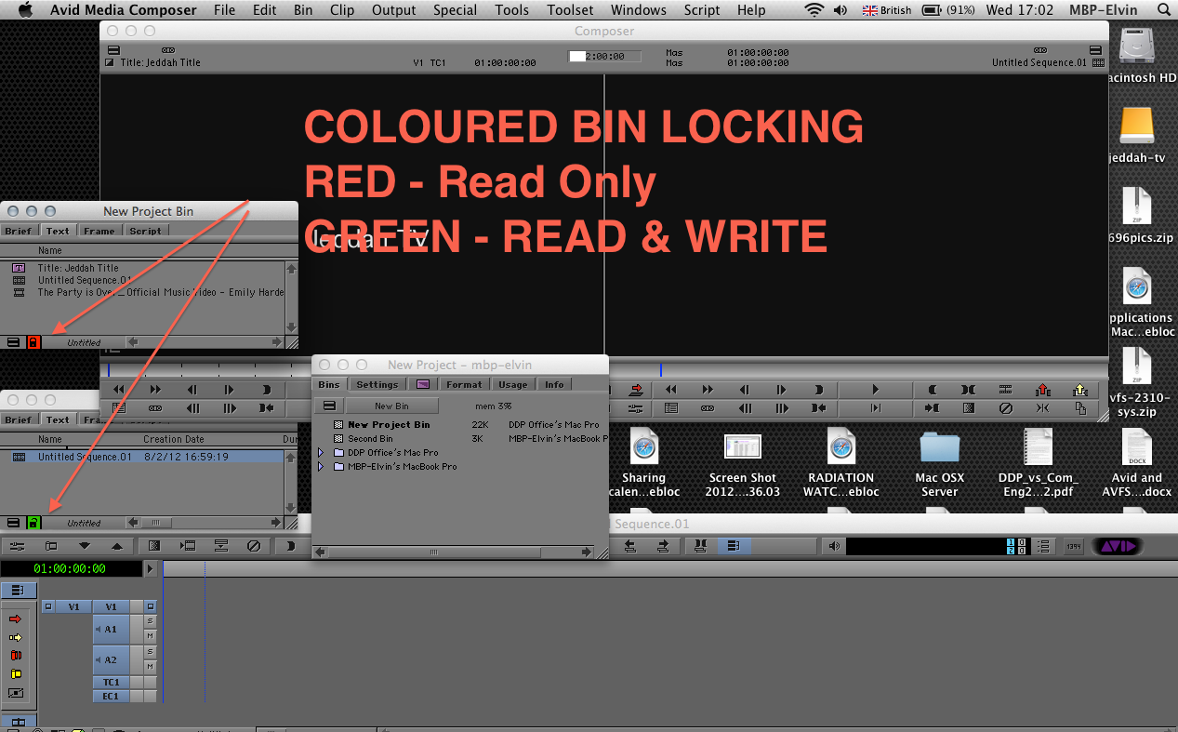Viewport: 1178px width, 732px height.
Task: Click Render Effect button under the record monitor
Action: pos(968,407)
